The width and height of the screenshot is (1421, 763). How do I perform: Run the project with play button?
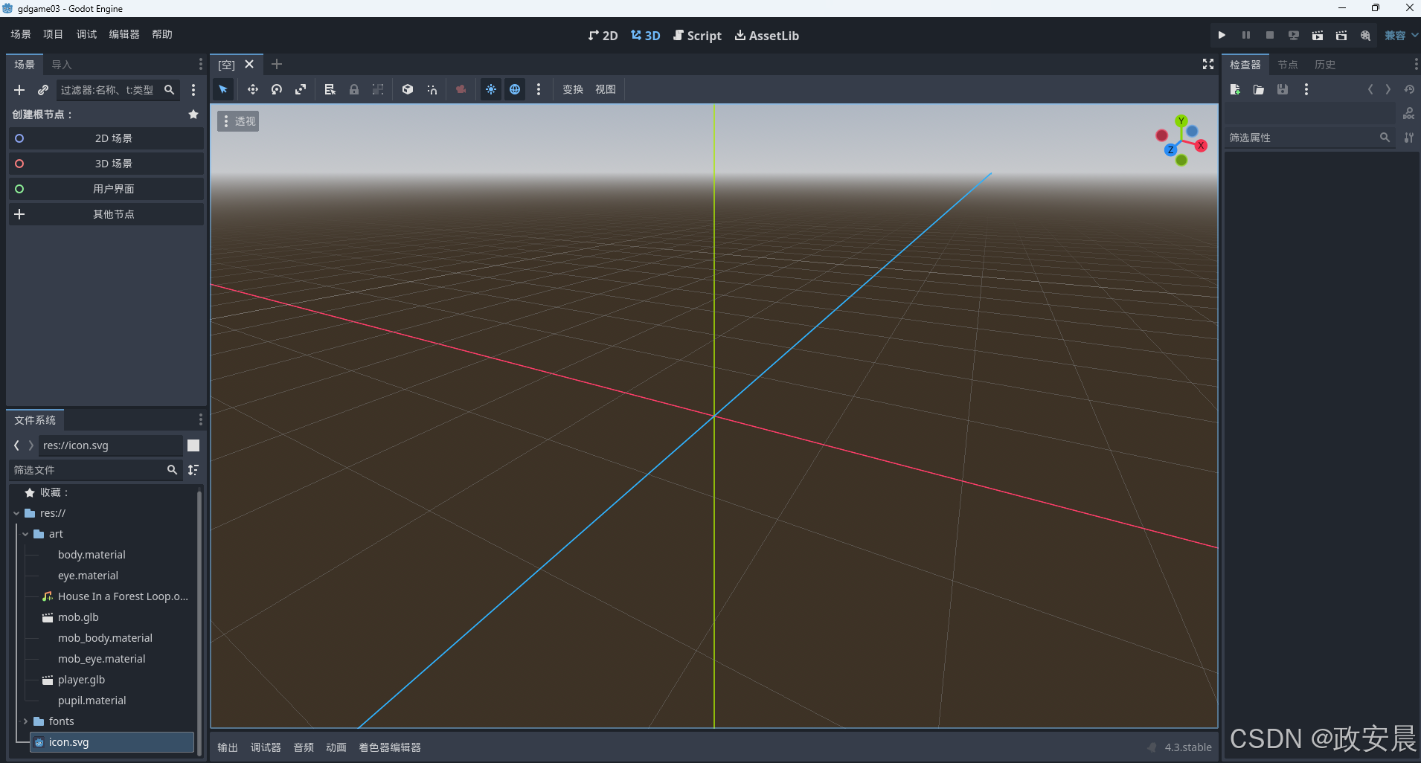tap(1222, 35)
